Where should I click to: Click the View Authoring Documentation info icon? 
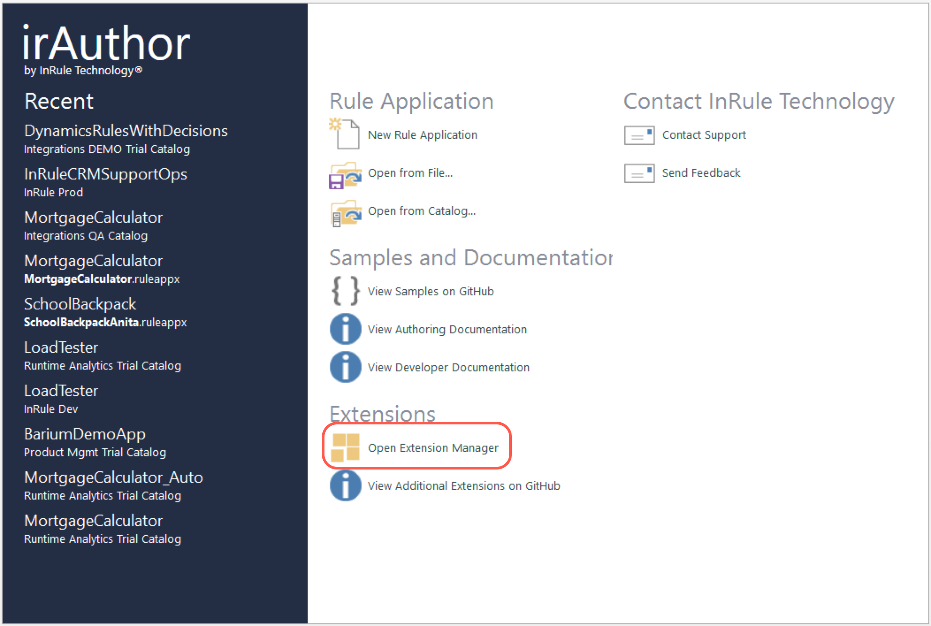(345, 329)
